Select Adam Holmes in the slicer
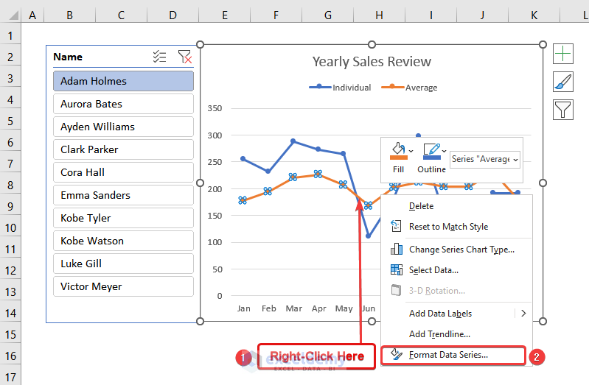Viewport: 589px width, 385px height. point(123,81)
